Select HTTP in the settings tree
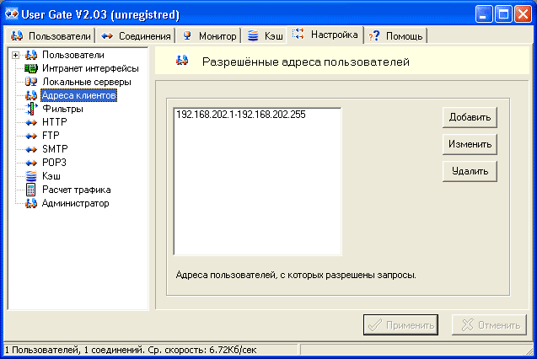The image size is (537, 359). tap(55, 122)
